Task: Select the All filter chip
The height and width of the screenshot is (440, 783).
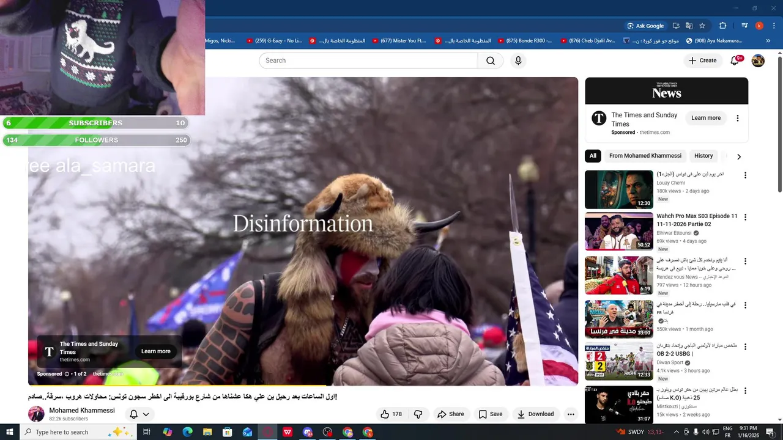Action: click(x=593, y=156)
